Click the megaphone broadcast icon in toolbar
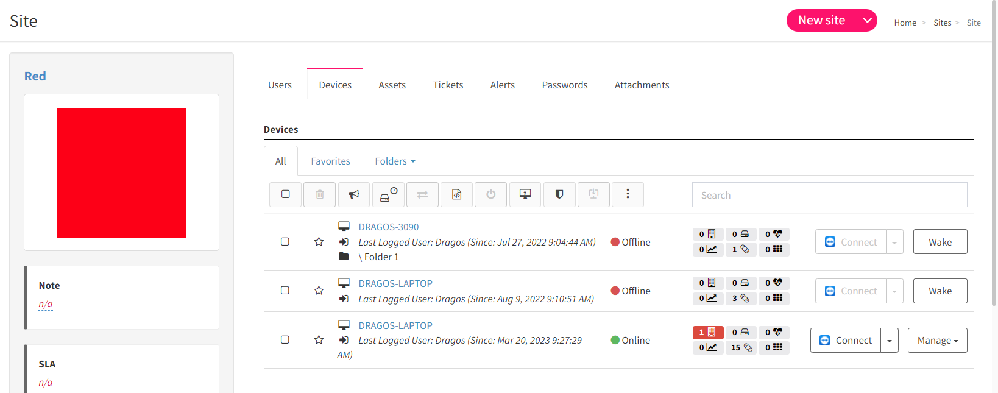The height and width of the screenshot is (393, 998). tap(354, 194)
